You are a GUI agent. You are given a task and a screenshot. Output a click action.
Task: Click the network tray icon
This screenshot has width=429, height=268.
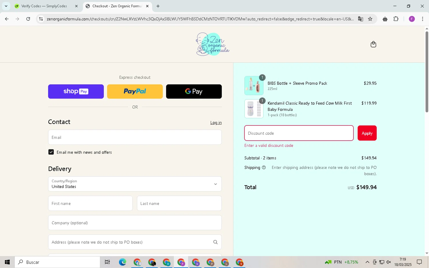click(x=382, y=262)
